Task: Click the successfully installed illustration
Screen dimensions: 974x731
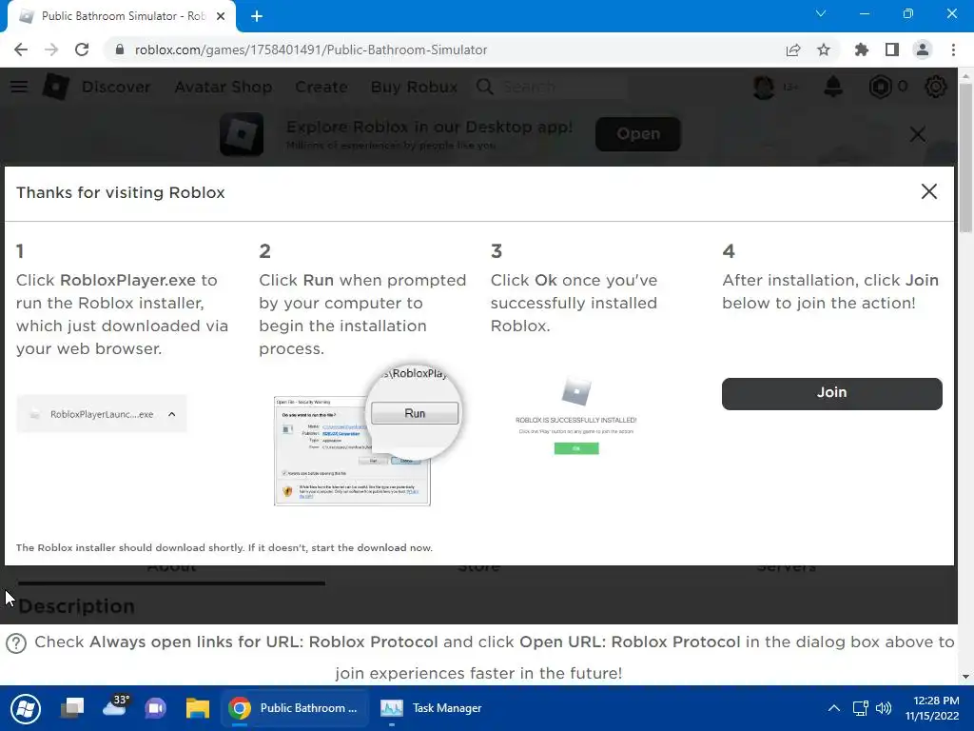Action: click(x=575, y=415)
